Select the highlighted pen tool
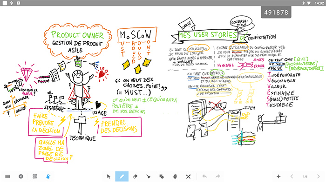Viewport: 326px width, 183px height. (122, 176)
